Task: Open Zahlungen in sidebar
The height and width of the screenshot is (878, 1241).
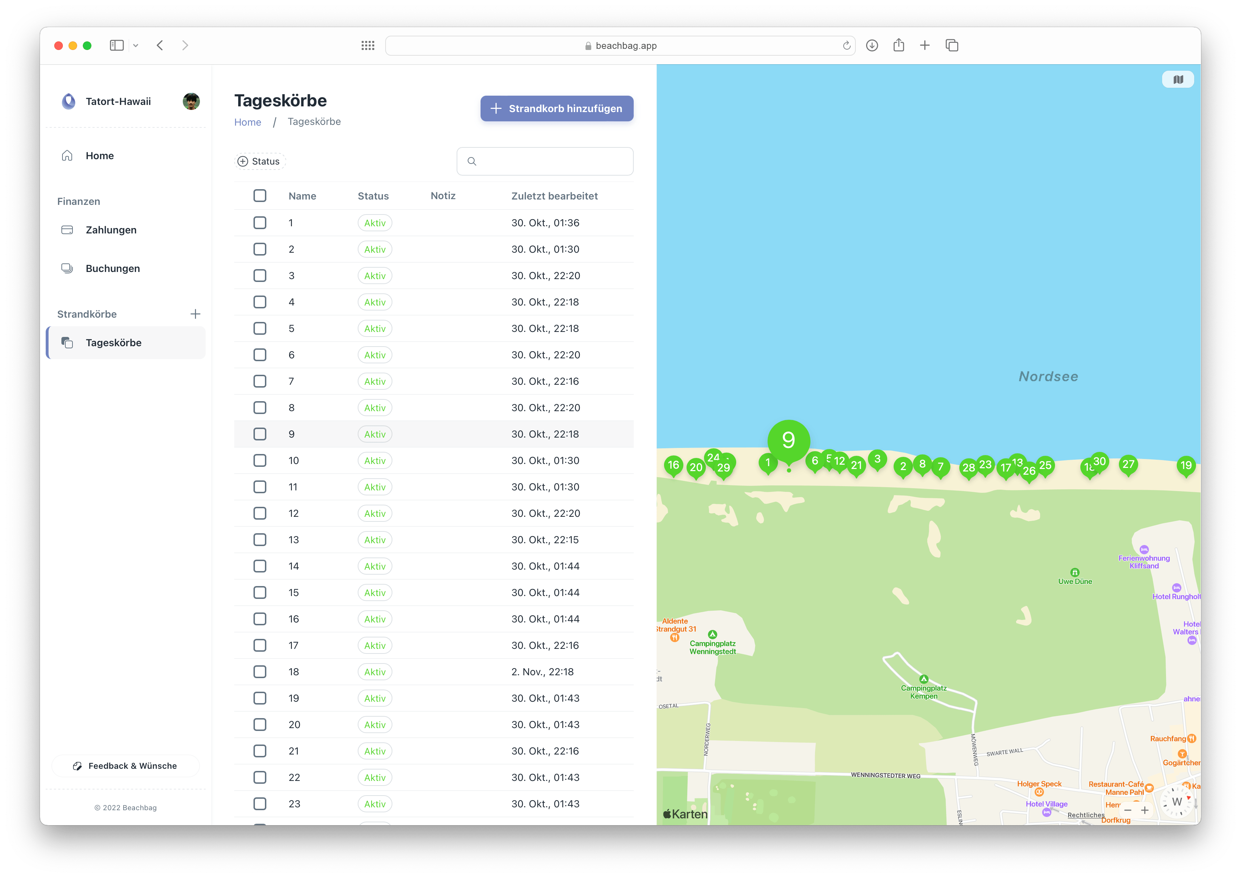Action: [111, 230]
